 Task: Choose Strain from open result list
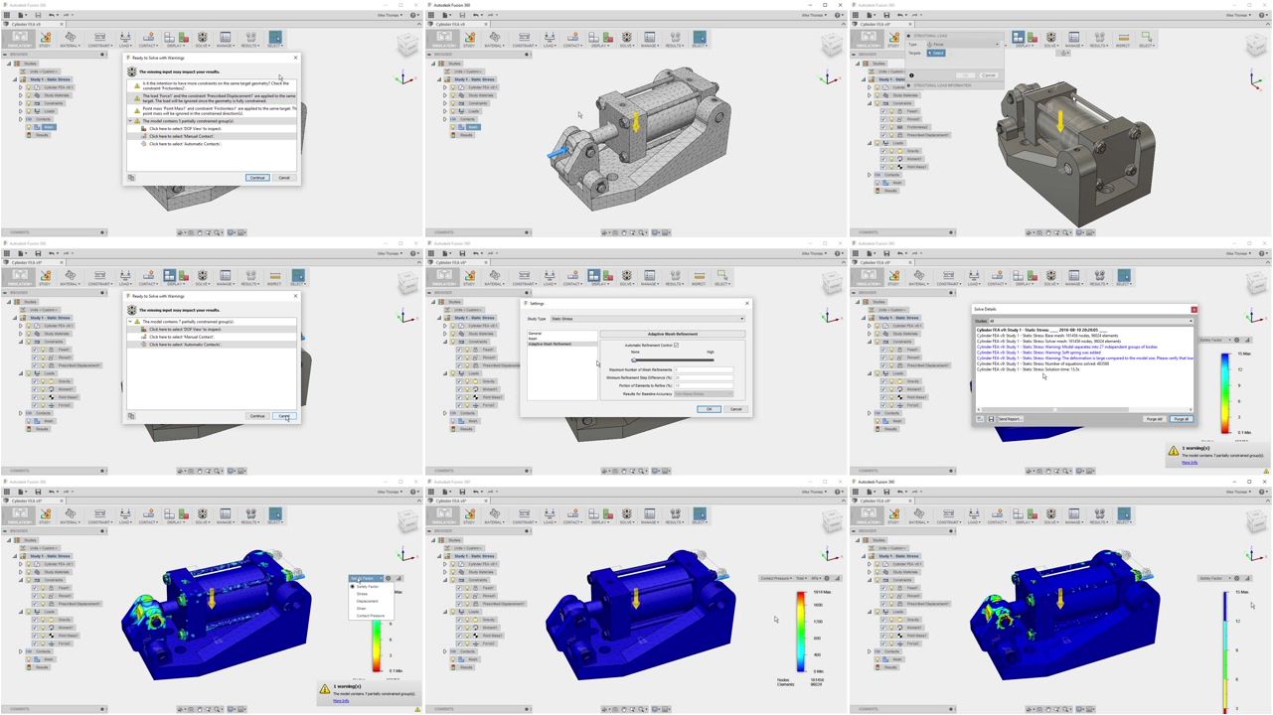point(361,609)
